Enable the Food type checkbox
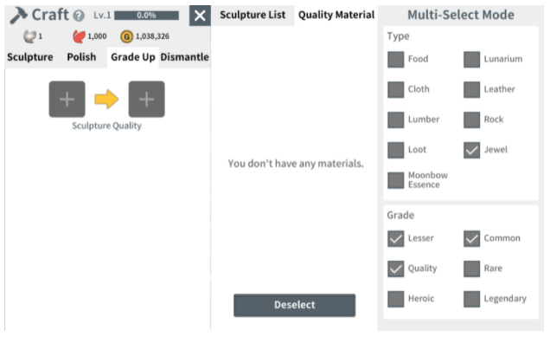This screenshot has height=337, width=550. 396,60
